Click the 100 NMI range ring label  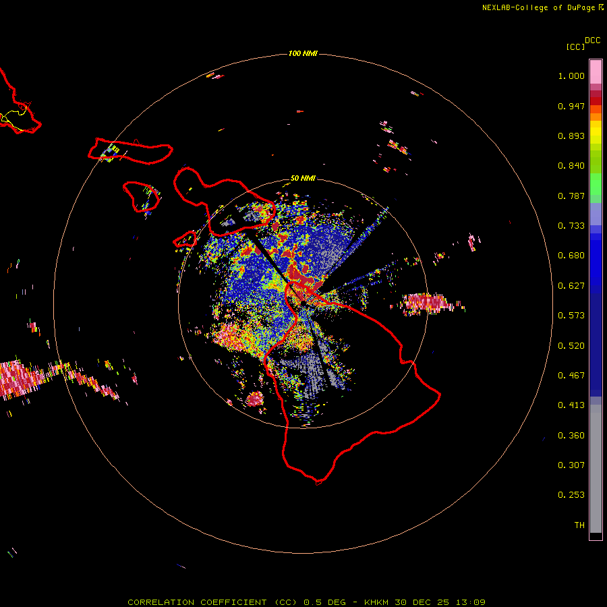tap(303, 53)
